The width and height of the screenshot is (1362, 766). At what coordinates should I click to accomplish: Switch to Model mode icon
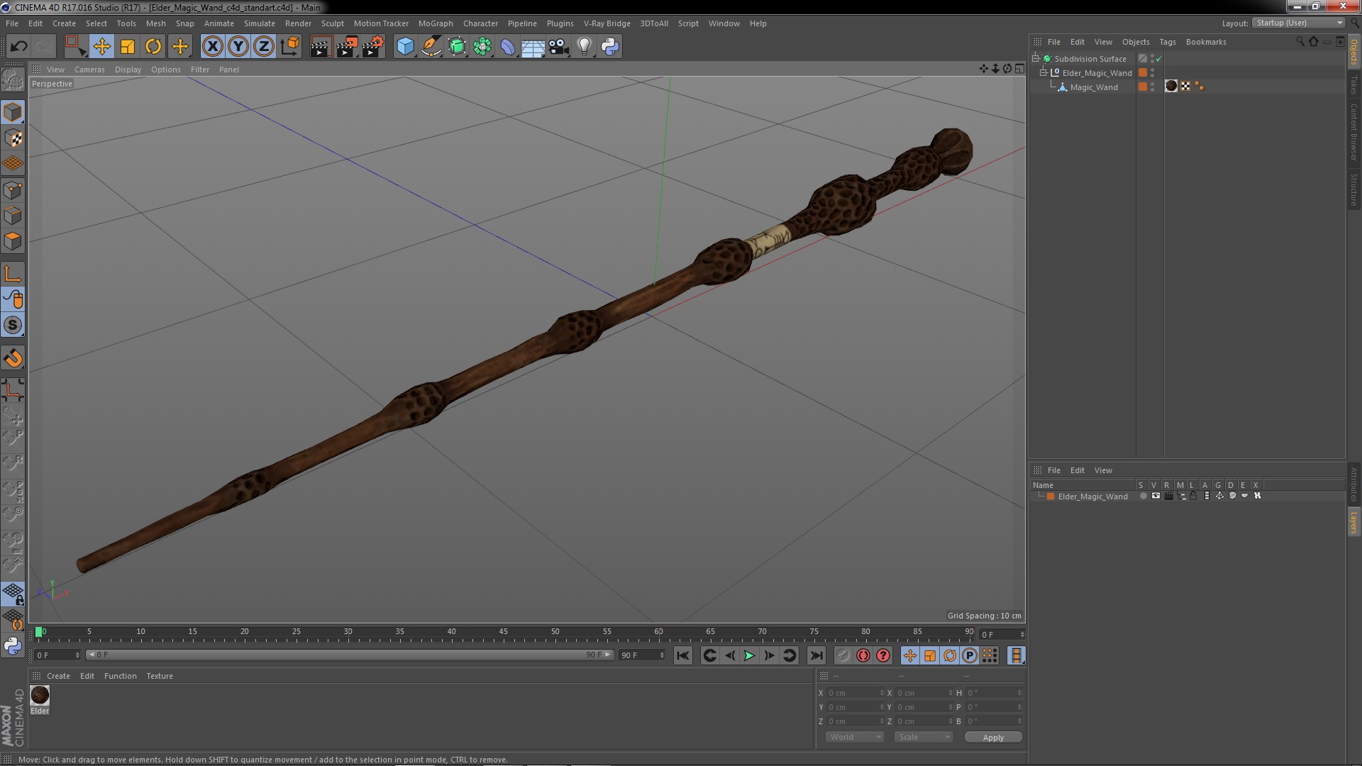click(13, 112)
